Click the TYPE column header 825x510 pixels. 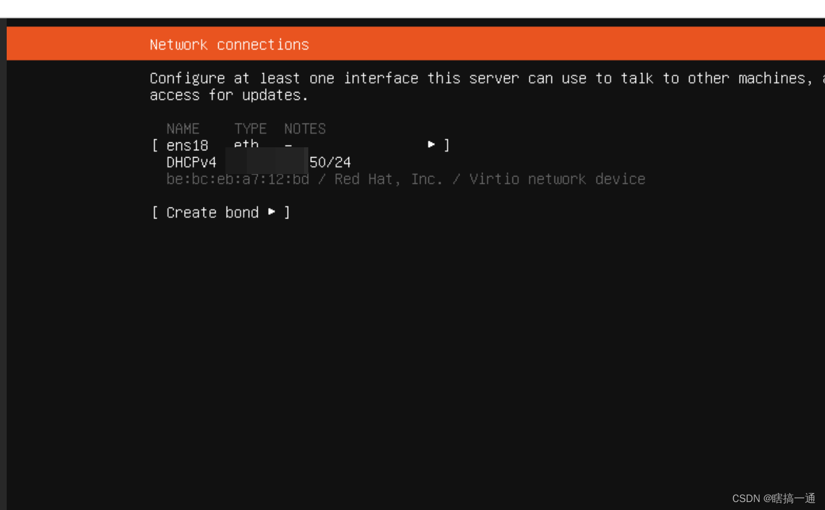250,128
